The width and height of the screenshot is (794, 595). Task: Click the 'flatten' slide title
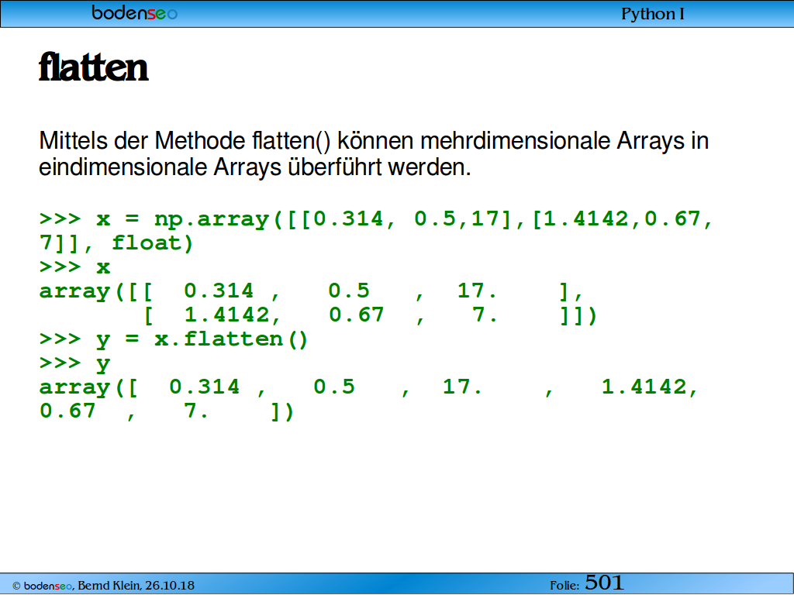tap(94, 67)
